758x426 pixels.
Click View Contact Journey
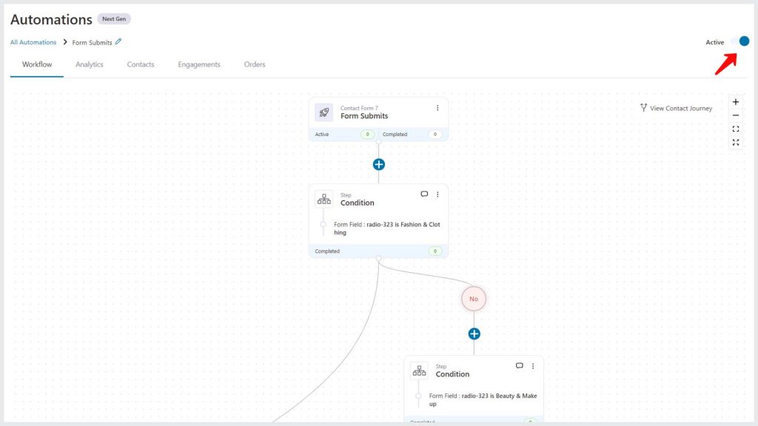click(x=676, y=108)
